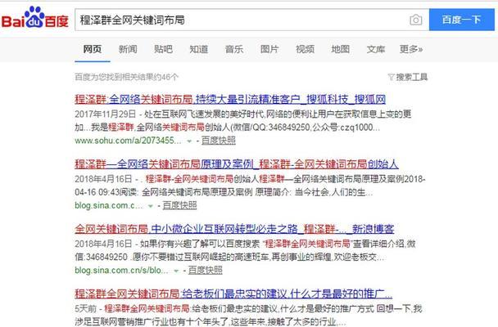Switch to the 音乐 tab
The height and width of the screenshot is (327, 498).
234,49
